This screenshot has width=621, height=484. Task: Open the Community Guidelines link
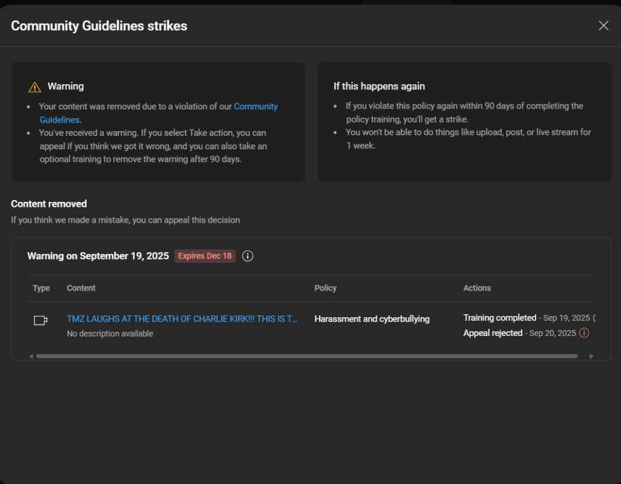click(x=256, y=107)
